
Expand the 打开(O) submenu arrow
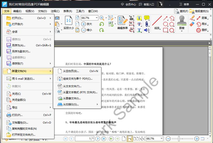50,18
